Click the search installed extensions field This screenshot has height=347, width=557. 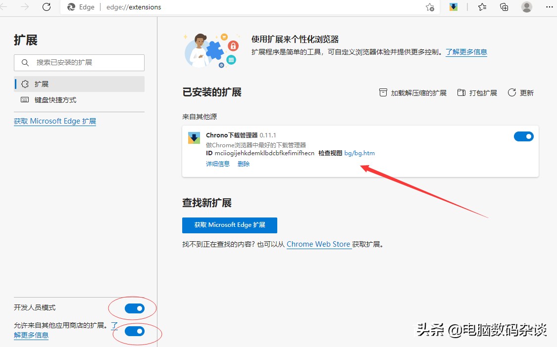click(79, 62)
